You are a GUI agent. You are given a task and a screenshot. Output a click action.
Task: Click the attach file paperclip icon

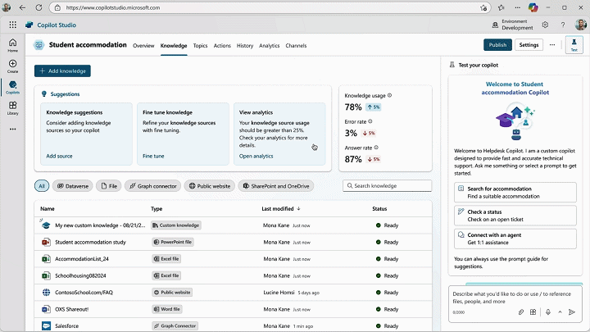pyautogui.click(x=521, y=312)
